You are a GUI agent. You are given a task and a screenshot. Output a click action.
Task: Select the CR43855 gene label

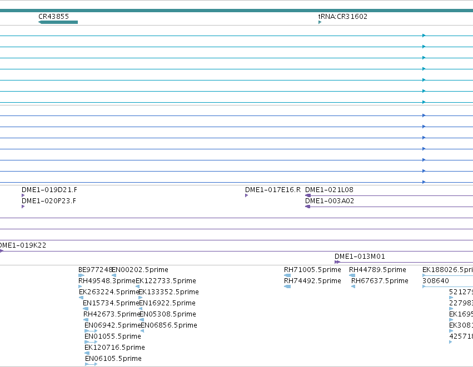(54, 17)
